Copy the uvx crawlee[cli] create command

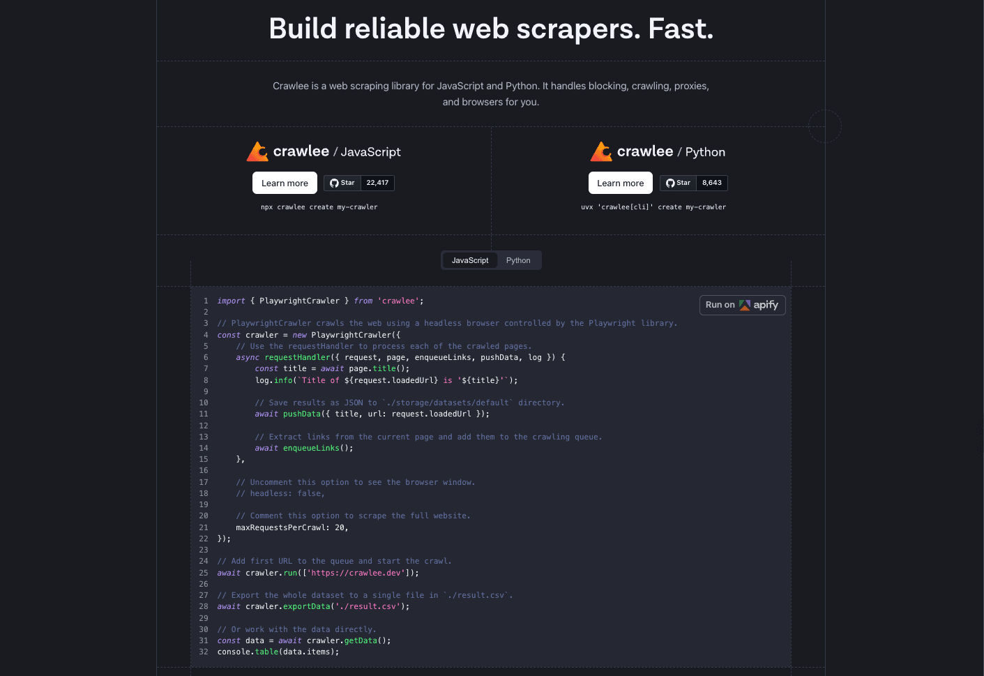653,207
